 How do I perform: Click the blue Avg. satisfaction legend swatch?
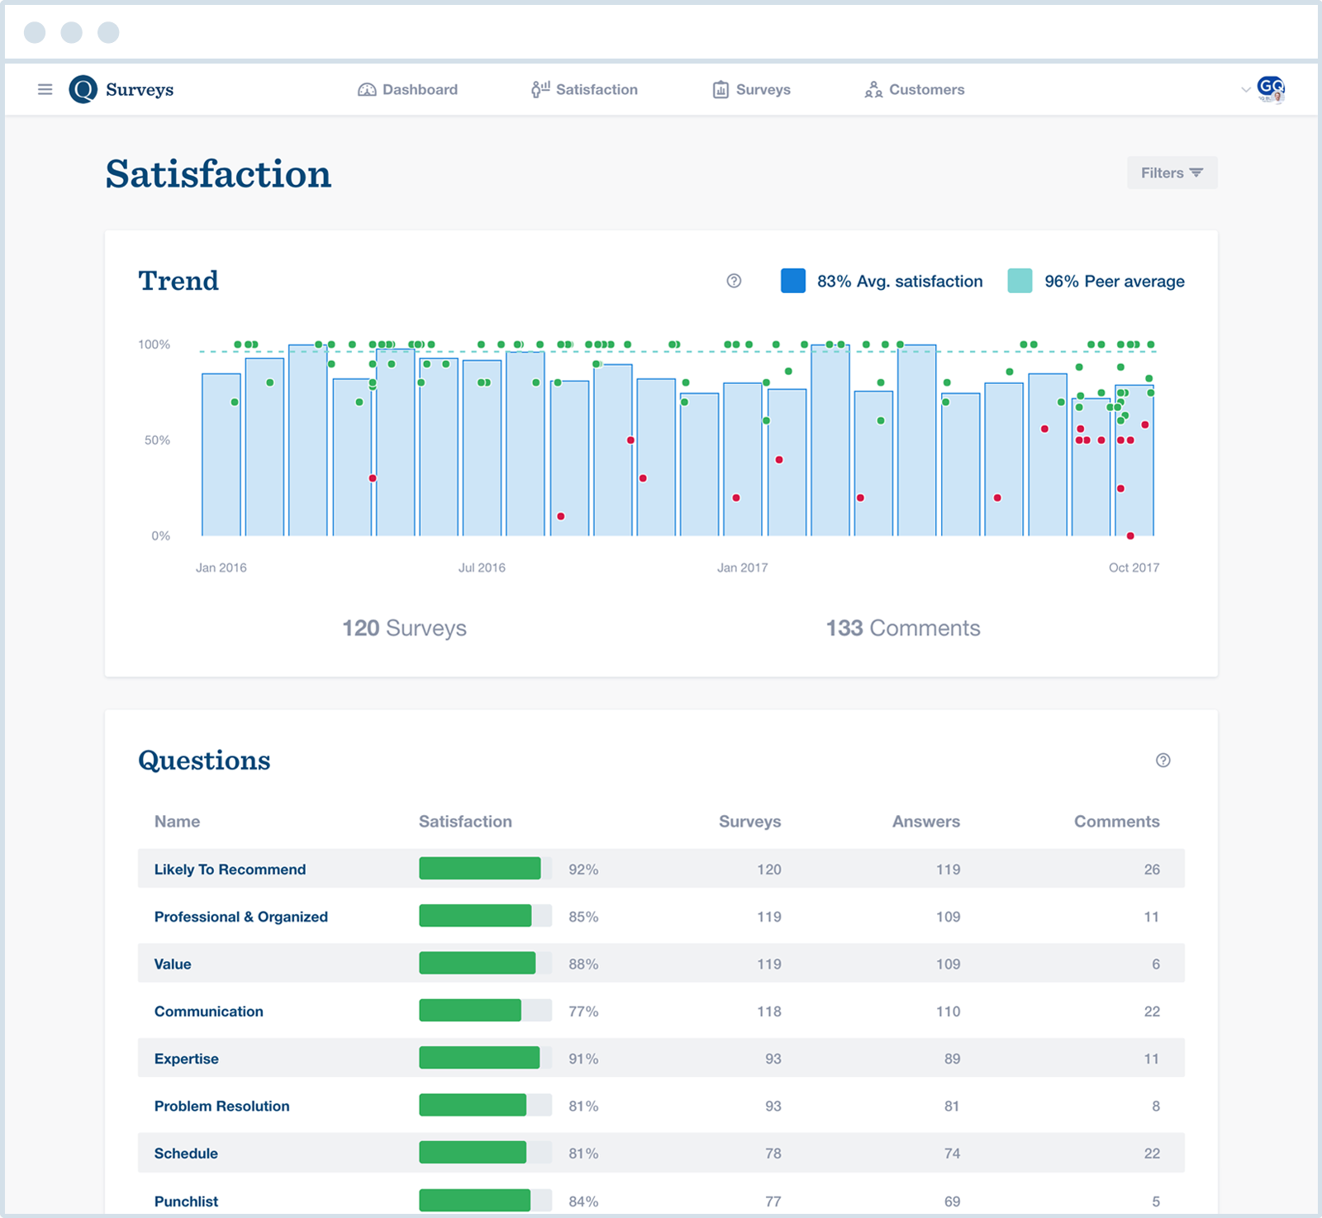click(793, 281)
